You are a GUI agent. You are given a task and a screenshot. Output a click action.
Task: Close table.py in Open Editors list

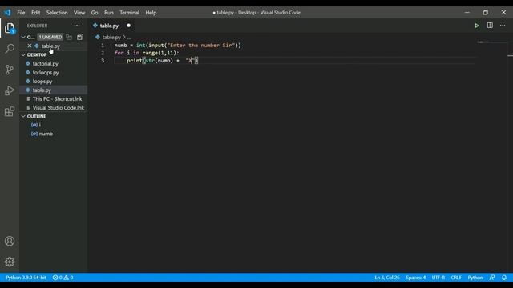(x=30, y=46)
